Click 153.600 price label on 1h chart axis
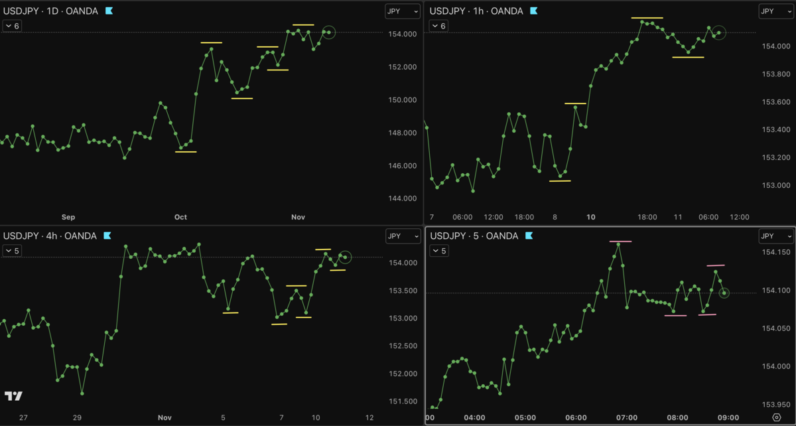The width and height of the screenshot is (796, 426). (775, 102)
